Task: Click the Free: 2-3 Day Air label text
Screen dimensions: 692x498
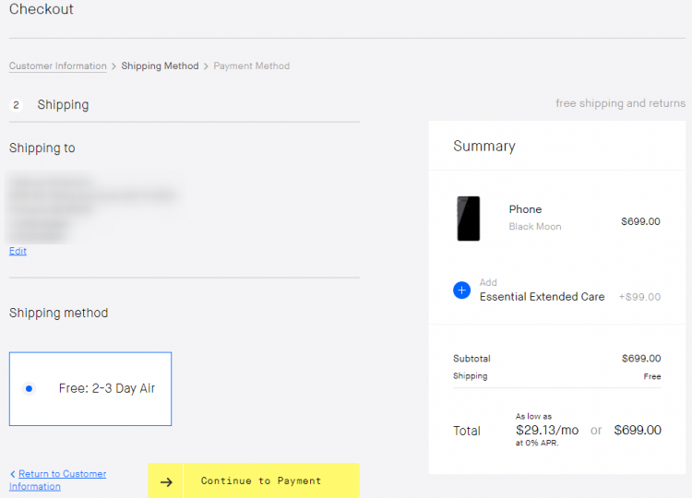Action: coord(107,388)
